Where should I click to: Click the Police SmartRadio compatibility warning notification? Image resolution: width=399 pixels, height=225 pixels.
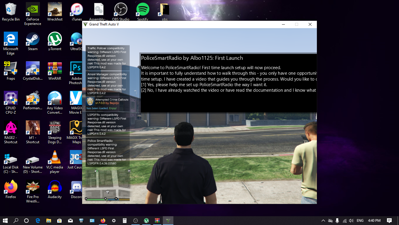(108, 152)
